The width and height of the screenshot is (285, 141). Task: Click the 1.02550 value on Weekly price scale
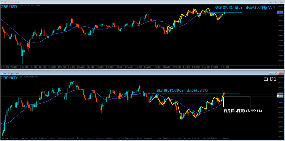click(x=280, y=65)
